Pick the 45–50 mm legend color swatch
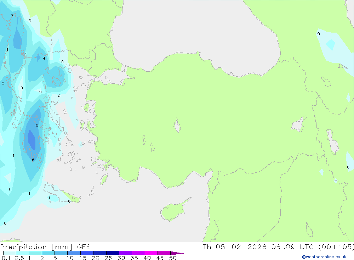 [164, 253]
